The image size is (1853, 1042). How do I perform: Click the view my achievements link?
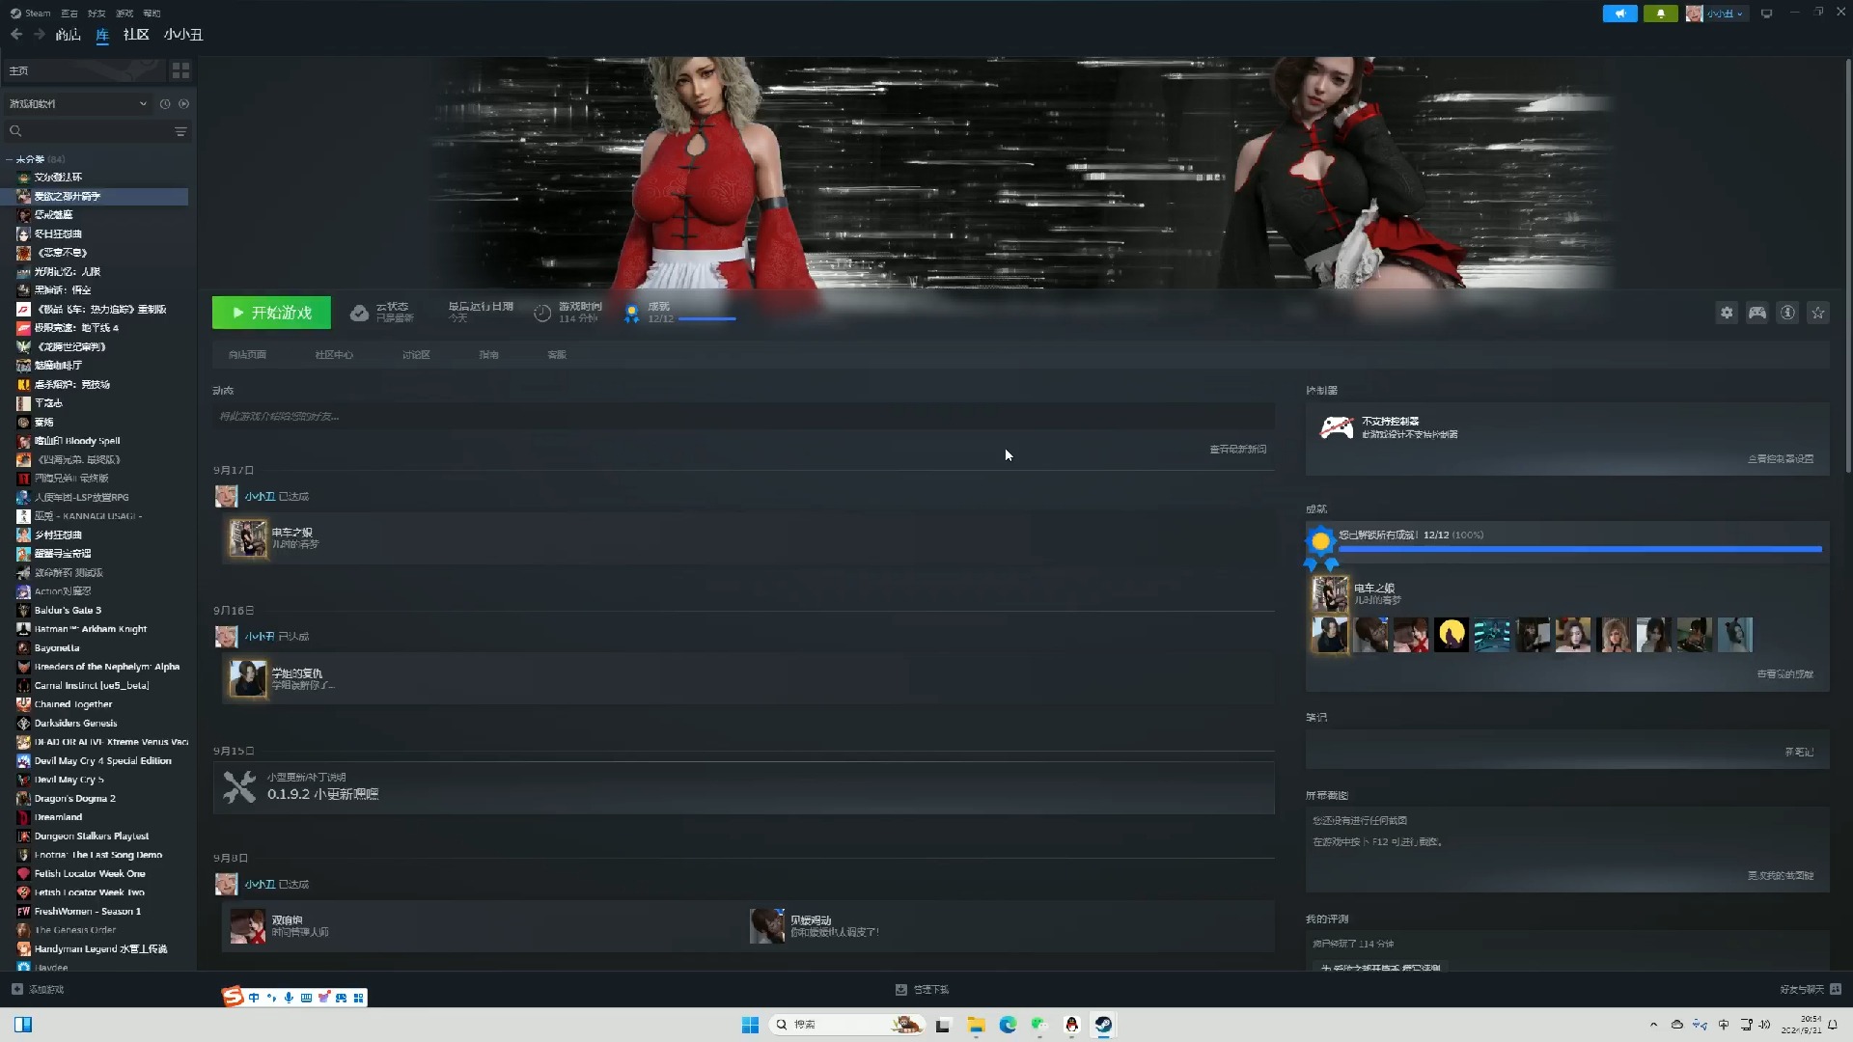[x=1785, y=674]
